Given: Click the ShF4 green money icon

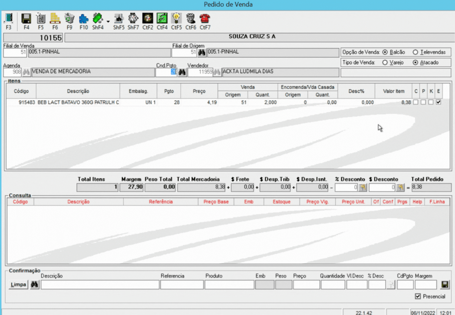Looking at the screenshot, I should pyautogui.click(x=98, y=19).
